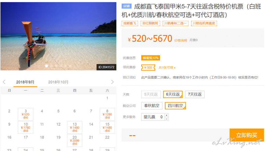Screen dimensions: 265x151
Task: Click the 优惠信息 label
Action: click(x=129, y=58)
